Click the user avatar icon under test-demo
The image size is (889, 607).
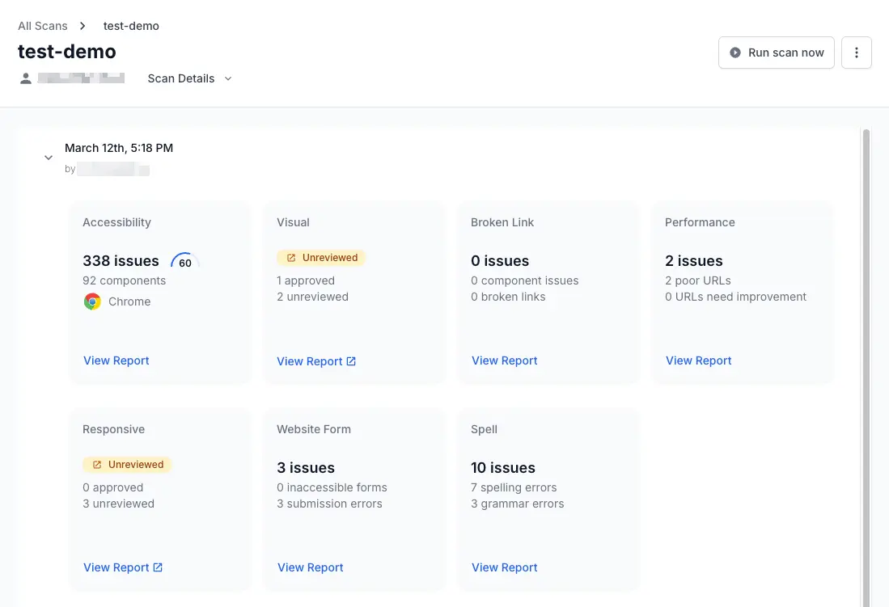(x=26, y=78)
